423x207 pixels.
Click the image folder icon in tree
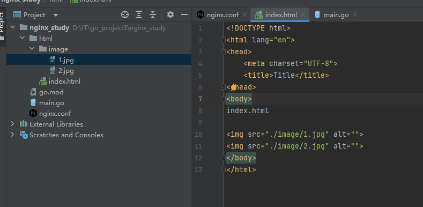pyautogui.click(x=43, y=49)
